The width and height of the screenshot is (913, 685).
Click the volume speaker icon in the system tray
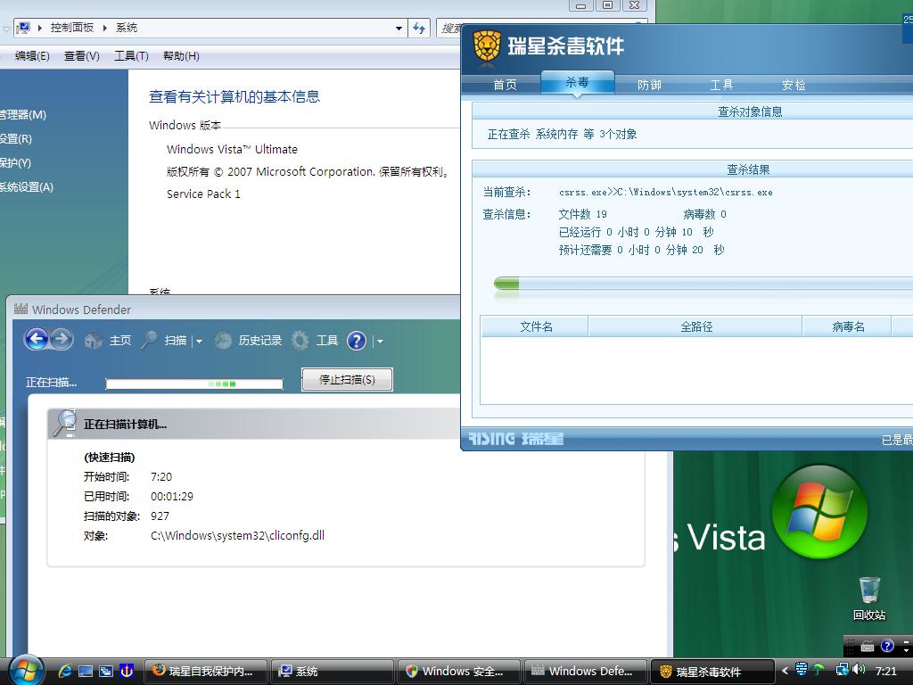(859, 670)
